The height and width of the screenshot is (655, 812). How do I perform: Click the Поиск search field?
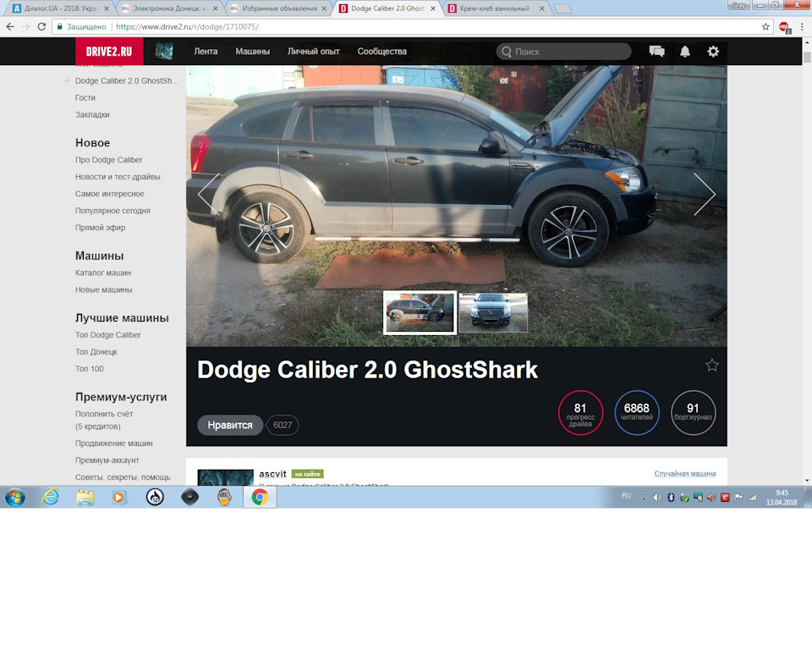(x=563, y=52)
